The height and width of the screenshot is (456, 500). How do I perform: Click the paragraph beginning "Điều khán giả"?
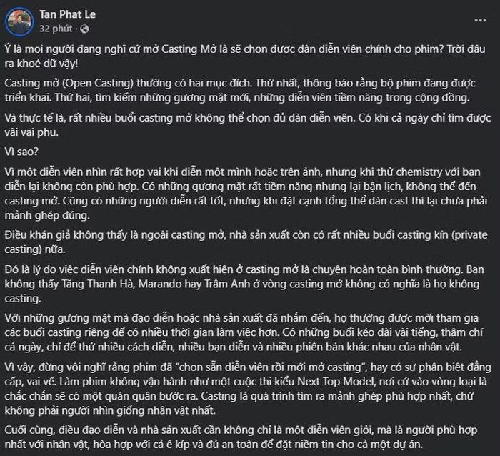[246, 242]
